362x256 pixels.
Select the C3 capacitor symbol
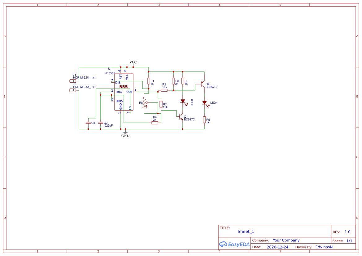click(88, 123)
